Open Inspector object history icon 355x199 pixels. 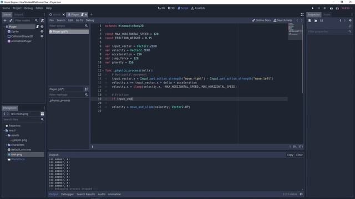tap(350, 20)
